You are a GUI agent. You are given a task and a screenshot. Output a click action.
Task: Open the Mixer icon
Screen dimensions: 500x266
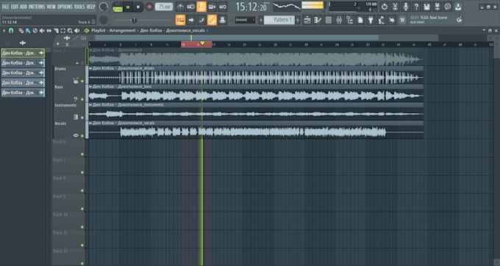pos(339,20)
